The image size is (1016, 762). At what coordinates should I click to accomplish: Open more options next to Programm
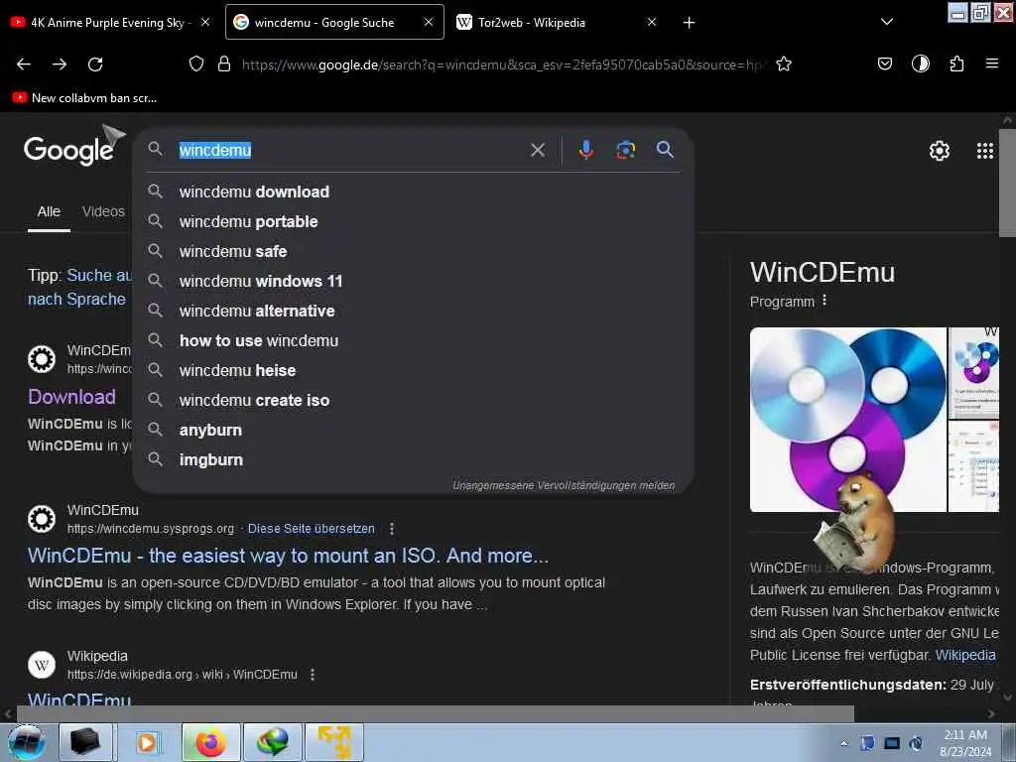pyautogui.click(x=825, y=301)
